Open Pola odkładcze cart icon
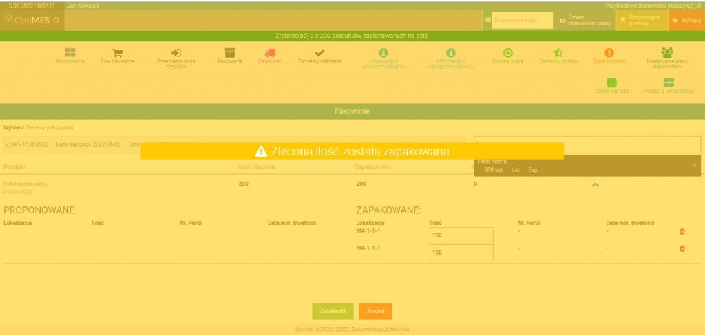705x335 pixels. point(117,52)
